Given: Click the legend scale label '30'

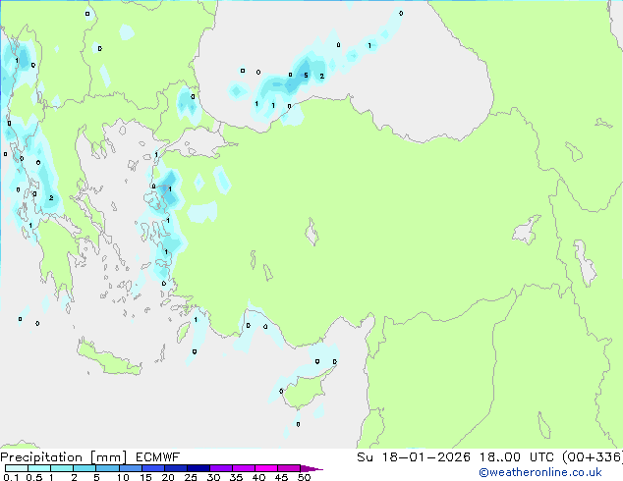Looking at the screenshot, I should [213, 477].
